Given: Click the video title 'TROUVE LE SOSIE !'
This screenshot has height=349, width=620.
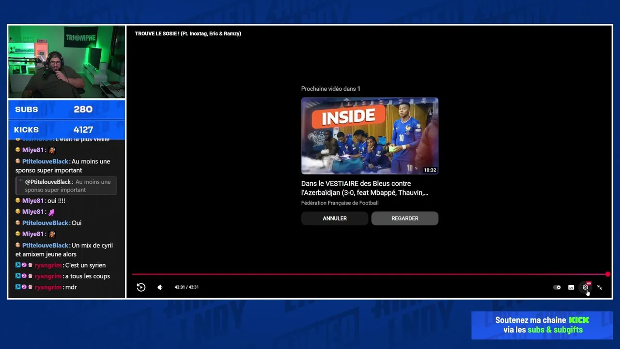Looking at the screenshot, I should pos(188,33).
